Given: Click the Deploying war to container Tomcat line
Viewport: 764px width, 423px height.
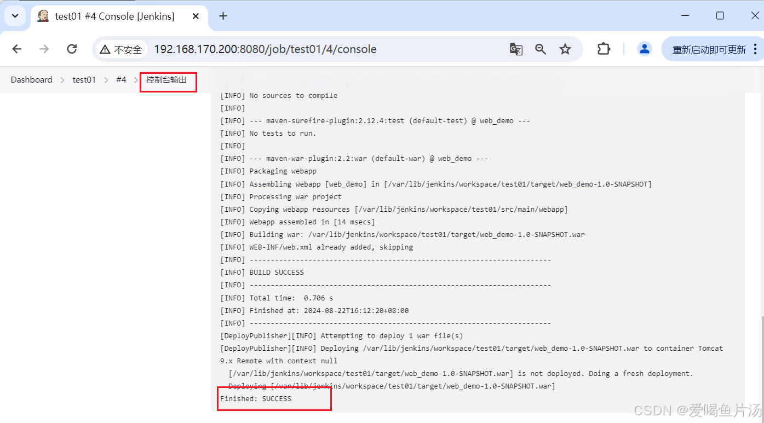Looking at the screenshot, I should (x=472, y=349).
